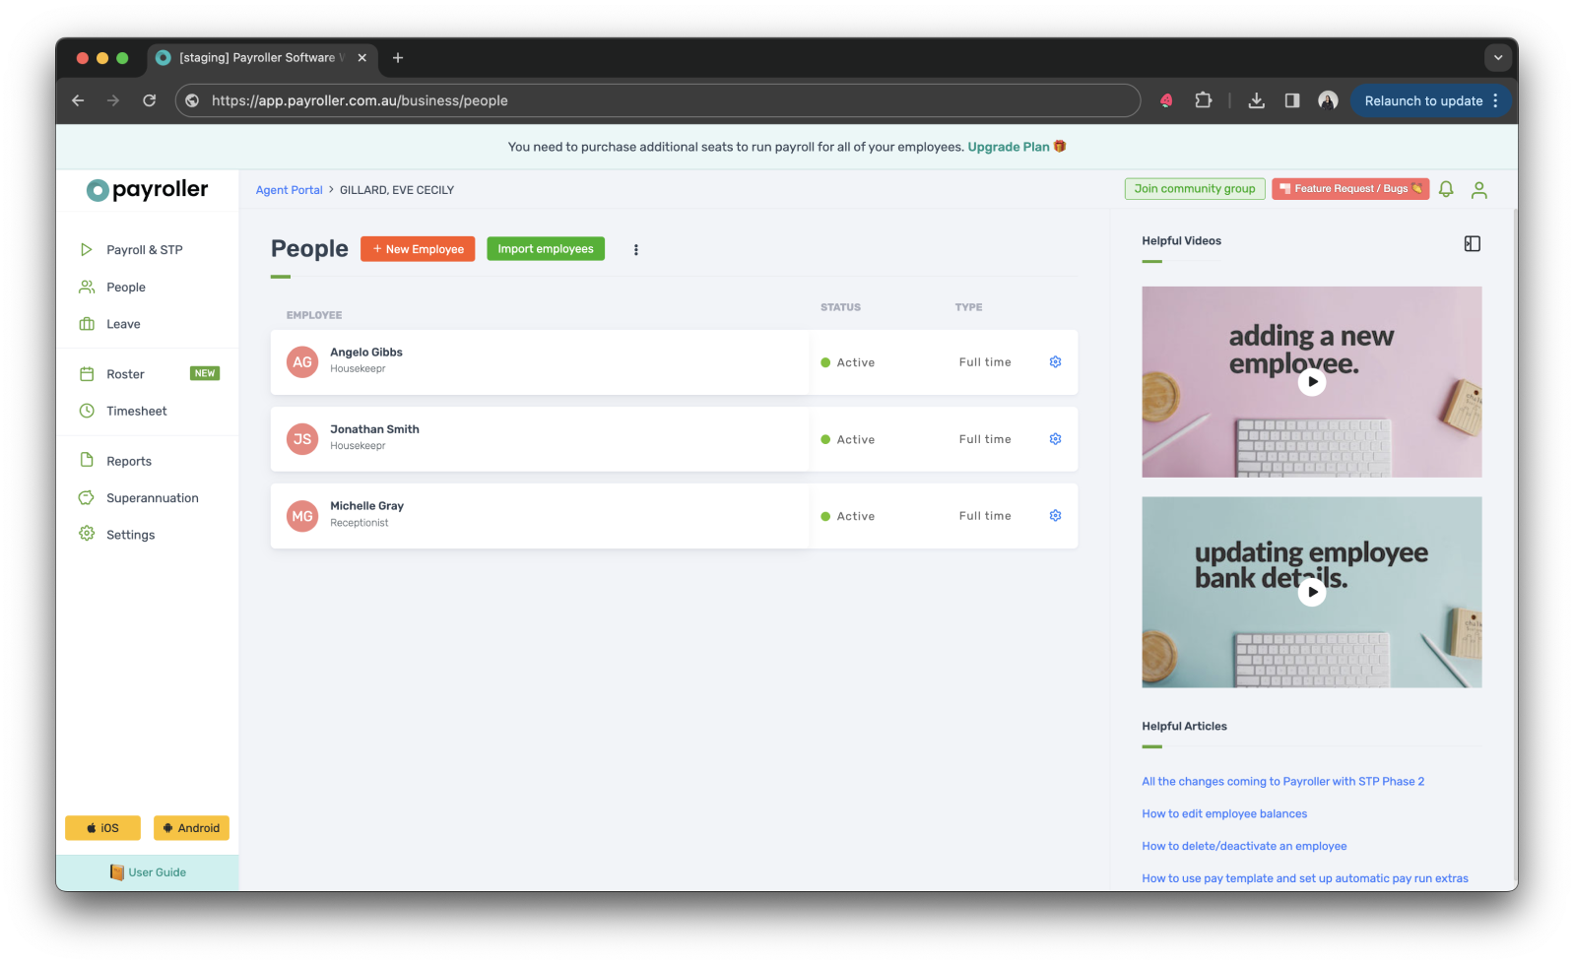Play the adding a new employee video

1311,382
